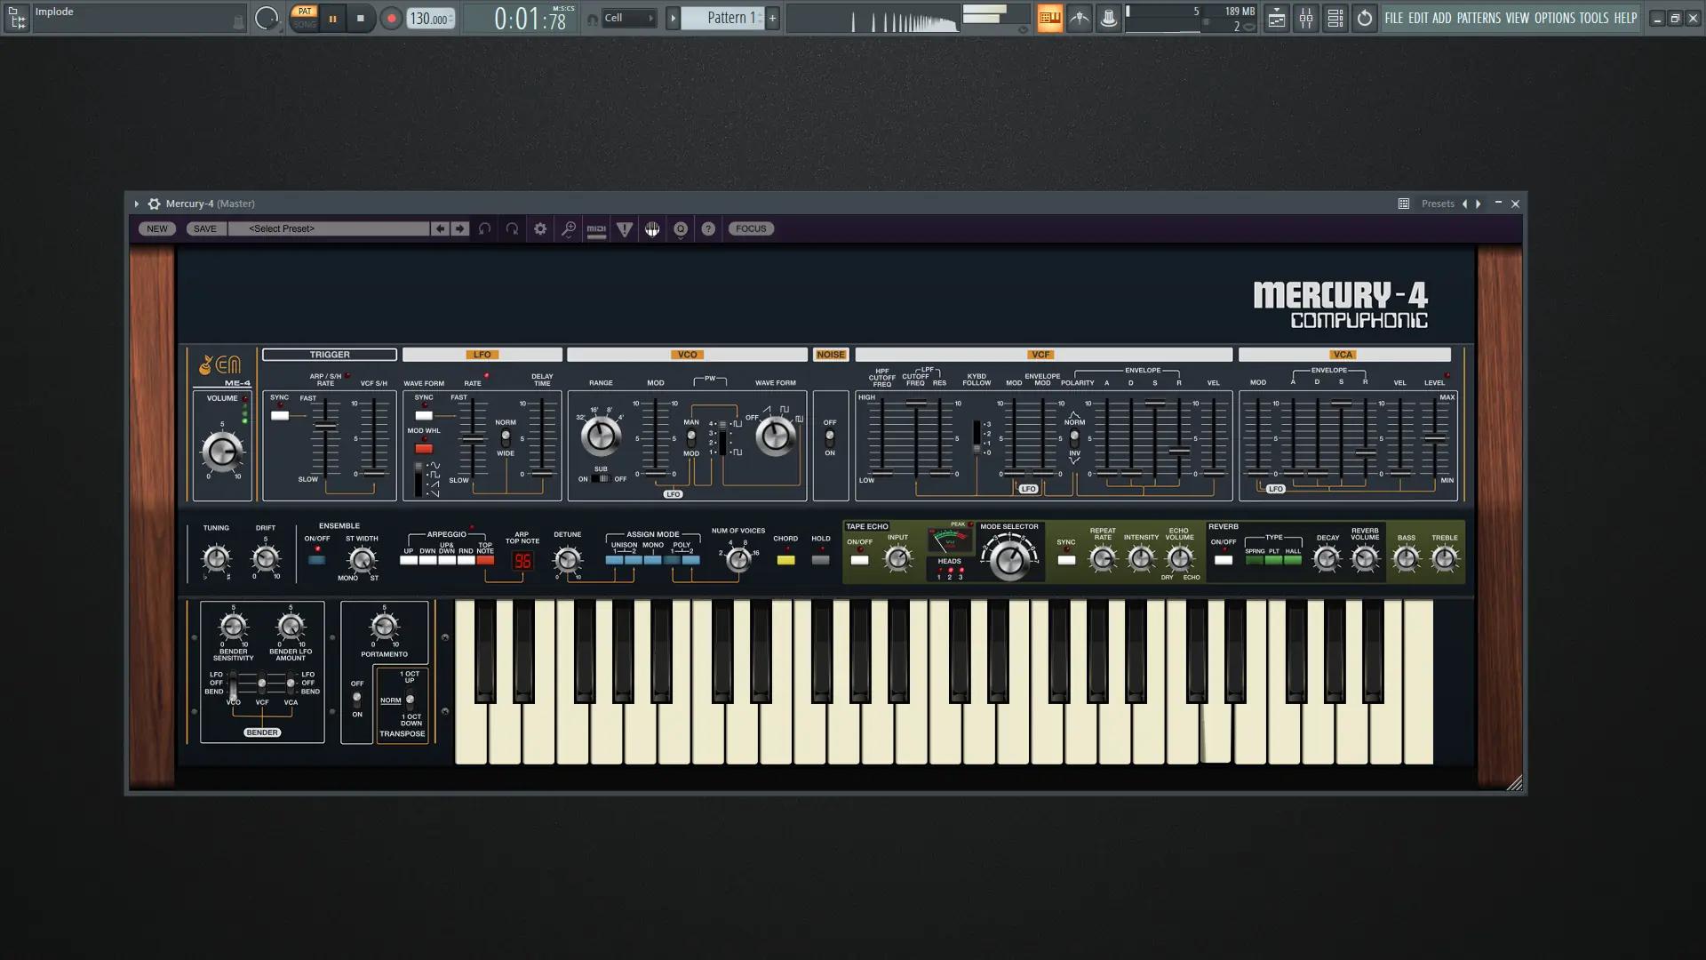Open the Cell snap dropdown
The image size is (1706, 960).
tap(629, 18)
